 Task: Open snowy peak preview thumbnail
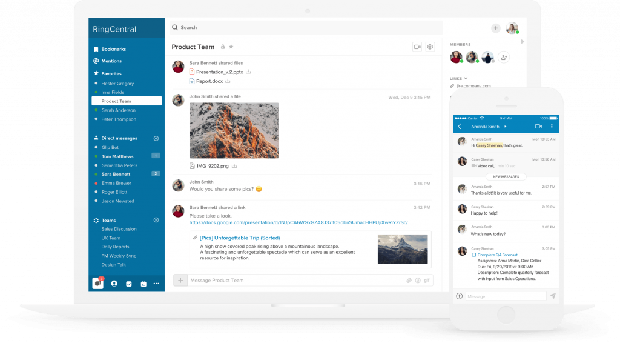(x=403, y=249)
